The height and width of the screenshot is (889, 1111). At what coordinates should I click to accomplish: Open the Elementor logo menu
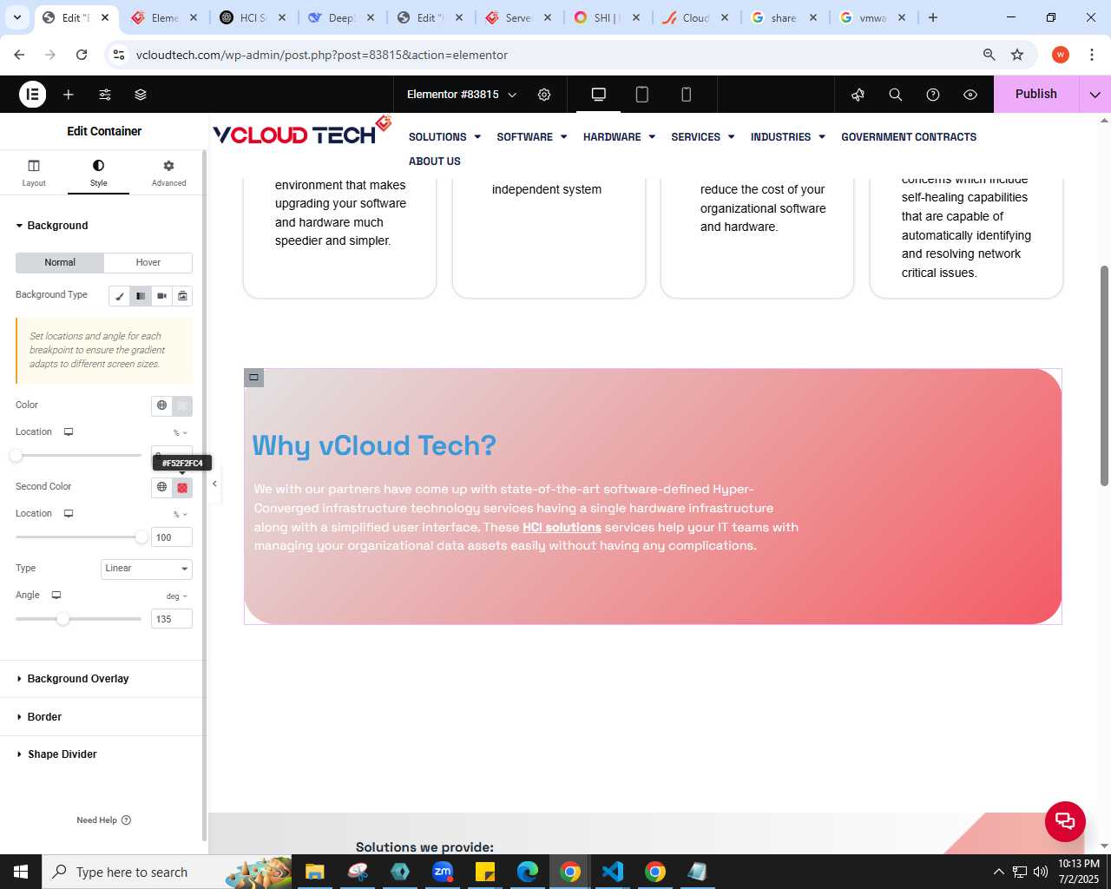(32, 95)
